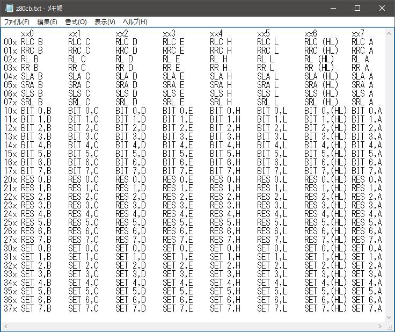Image resolution: width=395 pixels, height=332 pixels.
Task: Click the text RES 6,L
Action: pyautogui.click(x=272, y=231)
